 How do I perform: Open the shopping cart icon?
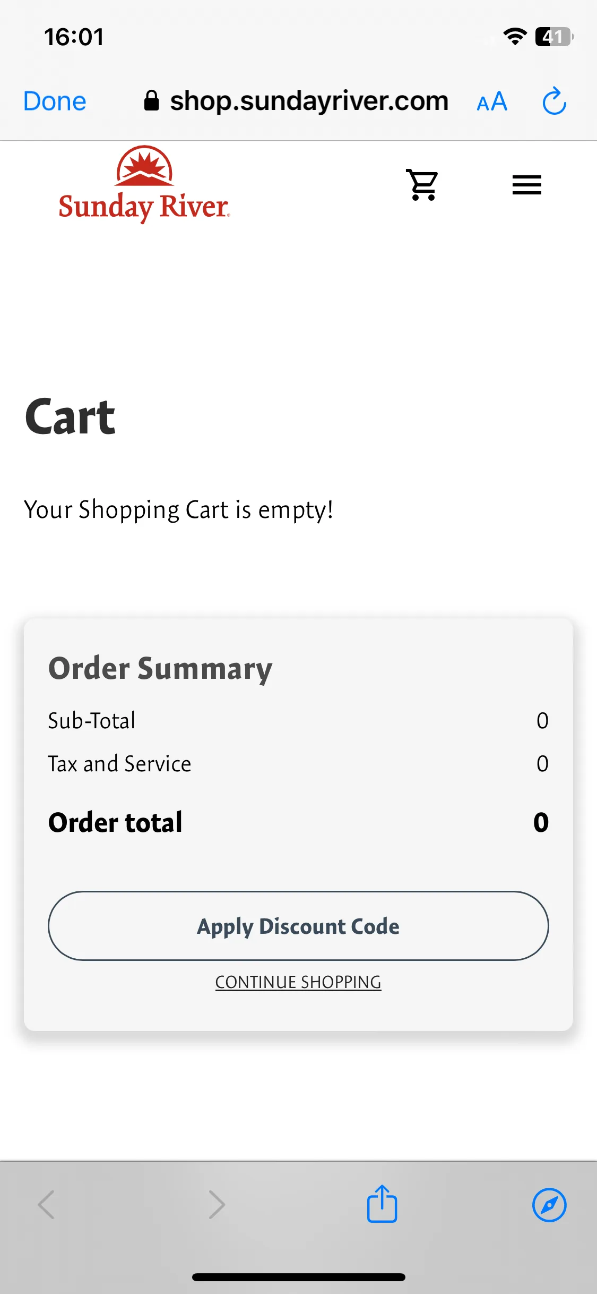tap(422, 184)
